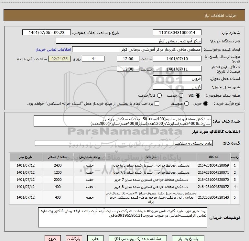This screenshot has height=241, width=249.
Task: Select the خدمت radio button
Action: click(x=181, y=95)
